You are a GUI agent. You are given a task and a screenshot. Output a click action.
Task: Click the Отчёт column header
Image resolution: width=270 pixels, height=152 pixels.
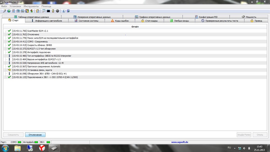coord(135,27)
